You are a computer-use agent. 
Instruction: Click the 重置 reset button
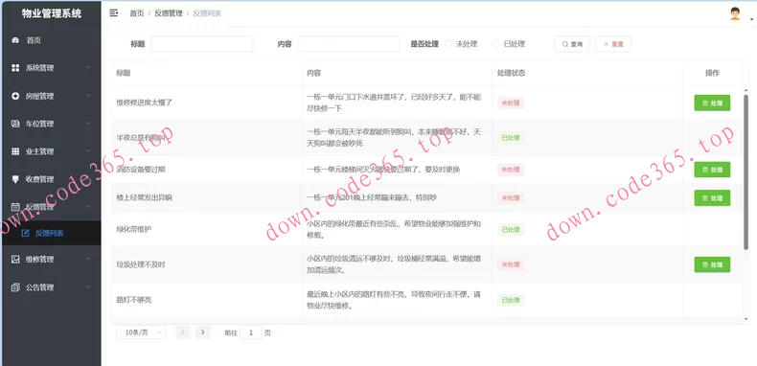coord(613,44)
